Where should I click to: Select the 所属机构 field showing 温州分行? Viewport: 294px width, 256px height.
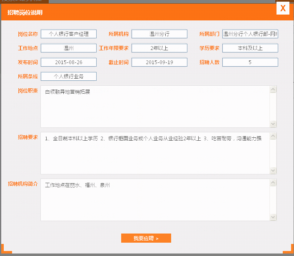click(159, 34)
